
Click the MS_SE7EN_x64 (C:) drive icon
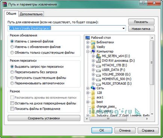(x=98, y=56)
